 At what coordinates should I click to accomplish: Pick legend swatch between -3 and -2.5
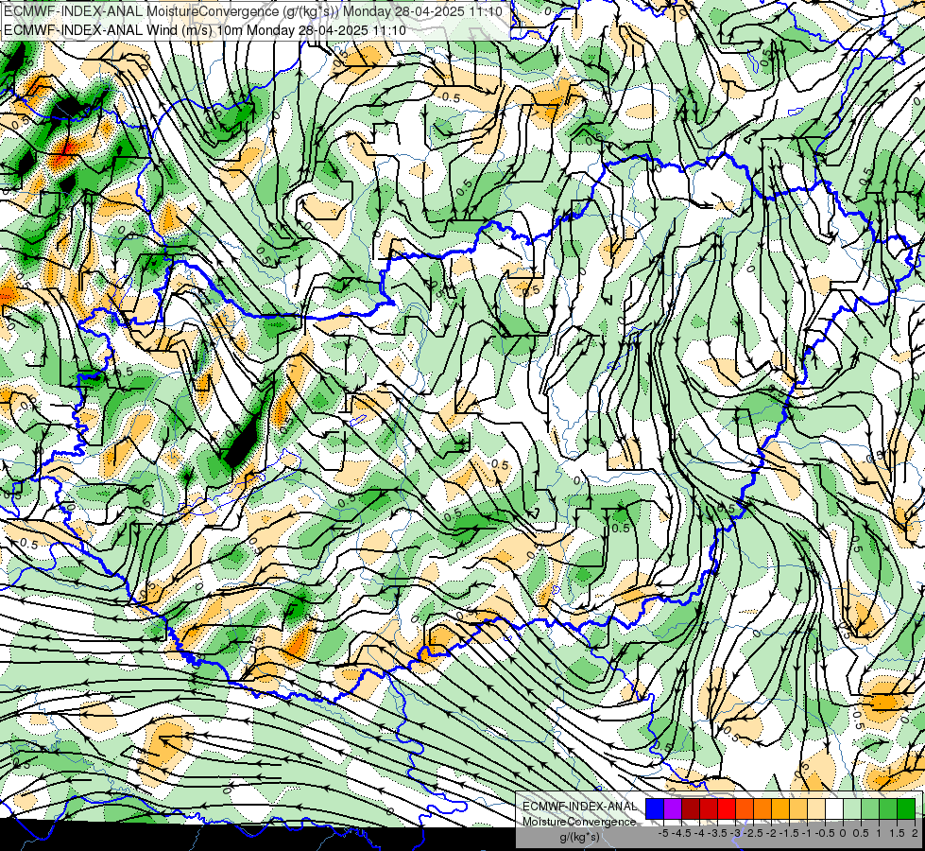[745, 809]
